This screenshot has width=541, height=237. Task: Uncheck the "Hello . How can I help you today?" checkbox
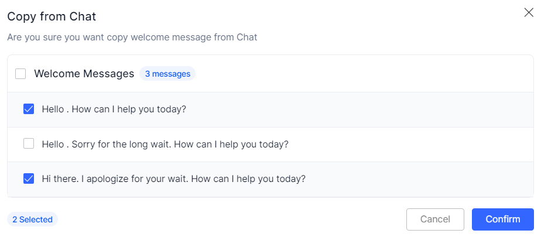click(x=29, y=109)
